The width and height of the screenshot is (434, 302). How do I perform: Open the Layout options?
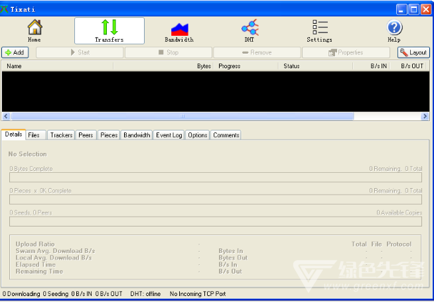[x=413, y=52]
